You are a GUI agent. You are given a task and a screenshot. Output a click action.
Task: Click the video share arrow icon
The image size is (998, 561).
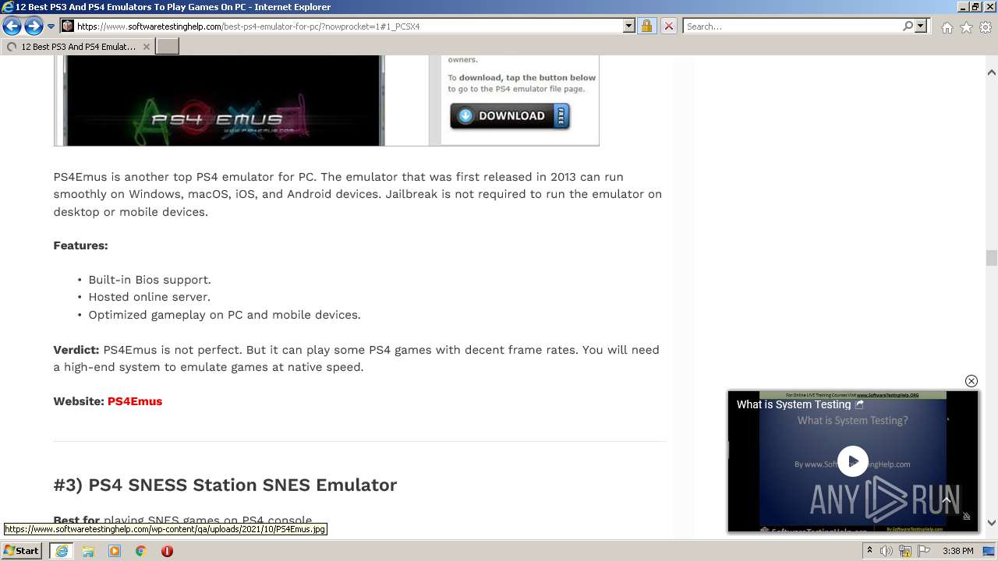coord(860,404)
